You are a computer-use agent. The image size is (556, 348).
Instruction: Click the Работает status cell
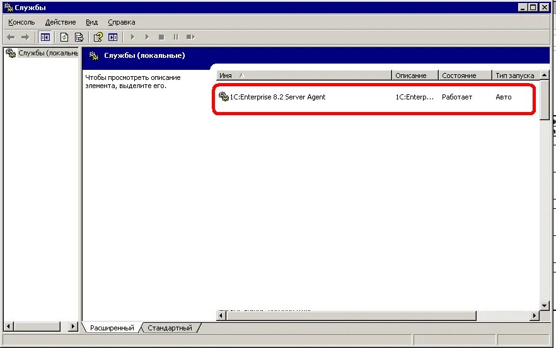click(x=456, y=97)
